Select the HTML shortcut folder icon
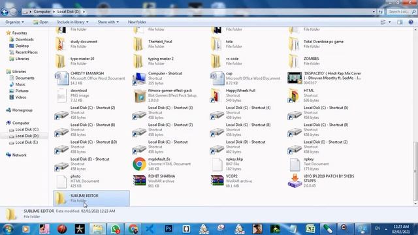 (294, 95)
